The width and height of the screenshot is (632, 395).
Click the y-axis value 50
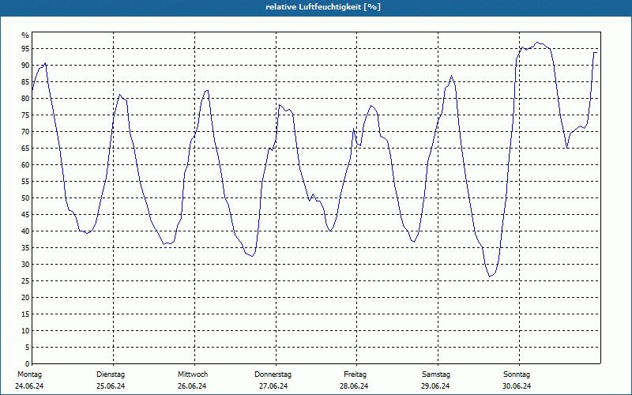pos(25,198)
